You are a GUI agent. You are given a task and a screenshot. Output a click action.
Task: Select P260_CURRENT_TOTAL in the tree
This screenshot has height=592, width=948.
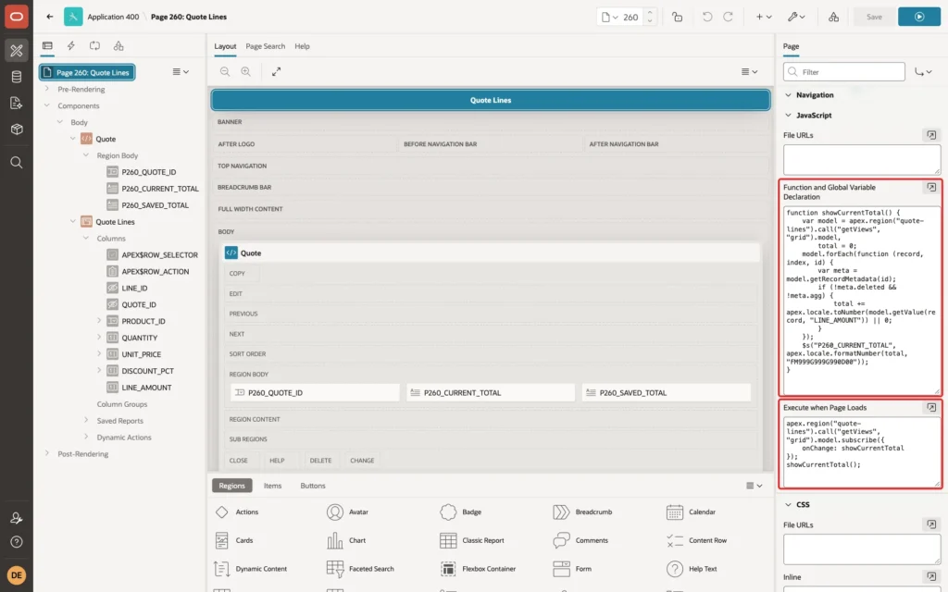159,189
